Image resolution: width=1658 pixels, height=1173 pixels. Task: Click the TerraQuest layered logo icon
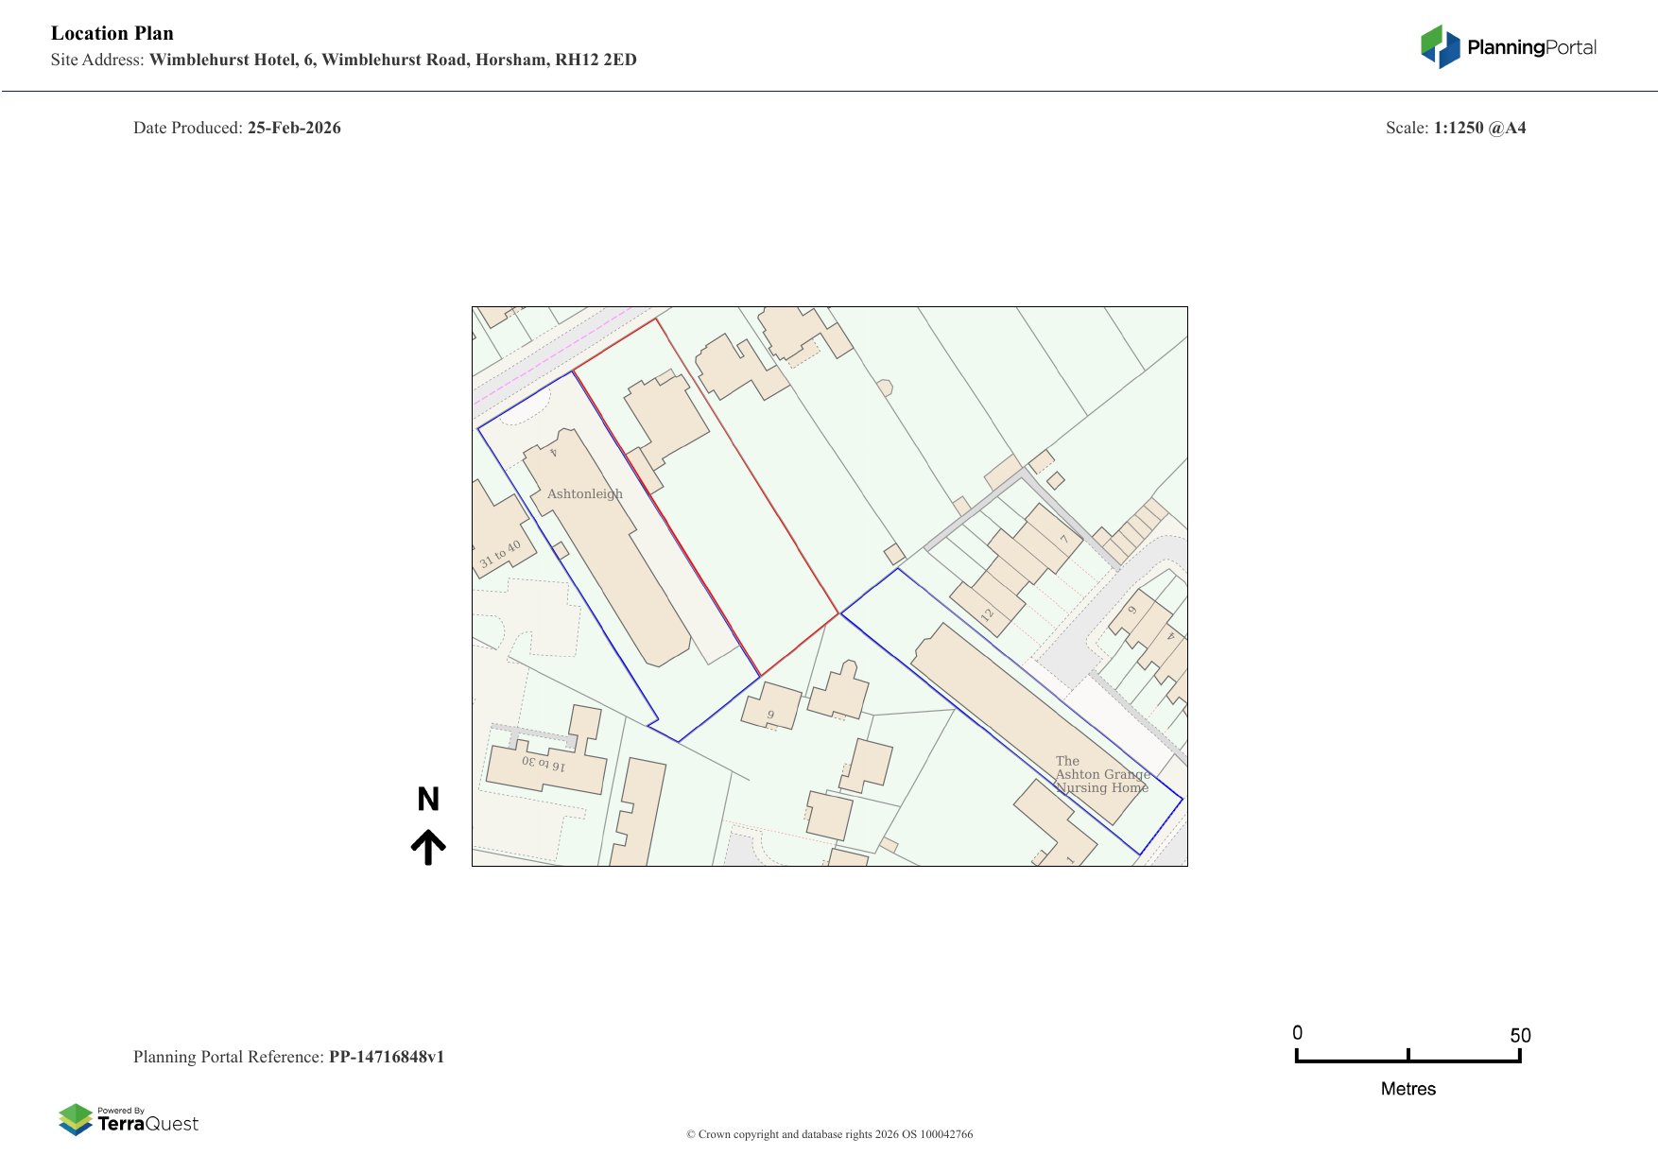coord(76,1119)
